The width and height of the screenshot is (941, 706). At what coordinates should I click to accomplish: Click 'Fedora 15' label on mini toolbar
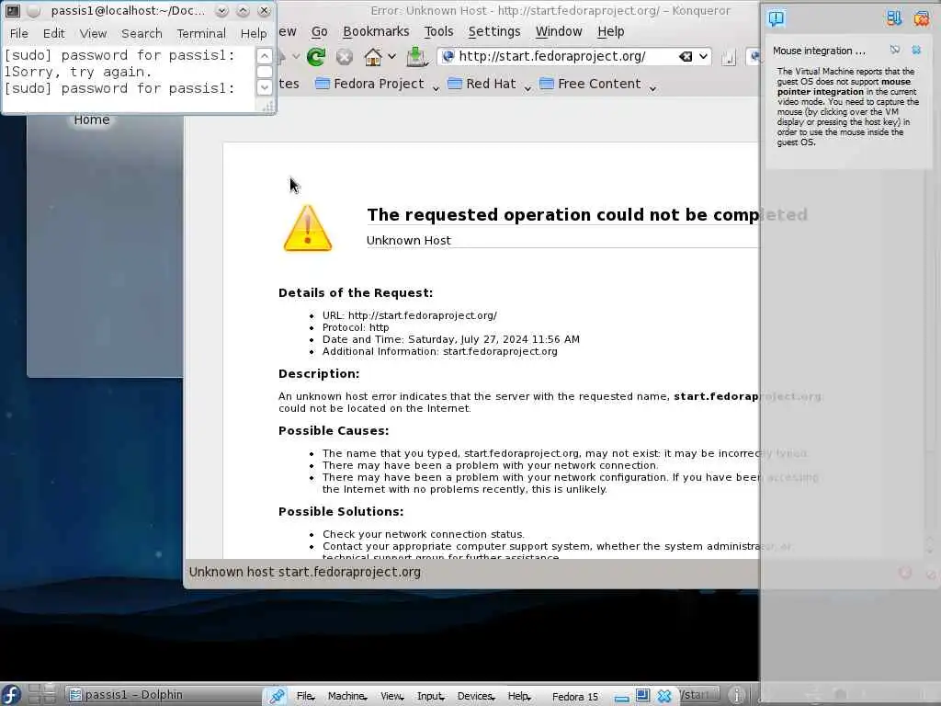click(x=575, y=697)
